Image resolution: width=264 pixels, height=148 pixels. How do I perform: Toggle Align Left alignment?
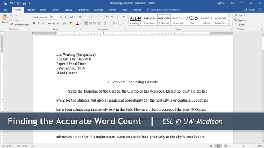(86, 23)
